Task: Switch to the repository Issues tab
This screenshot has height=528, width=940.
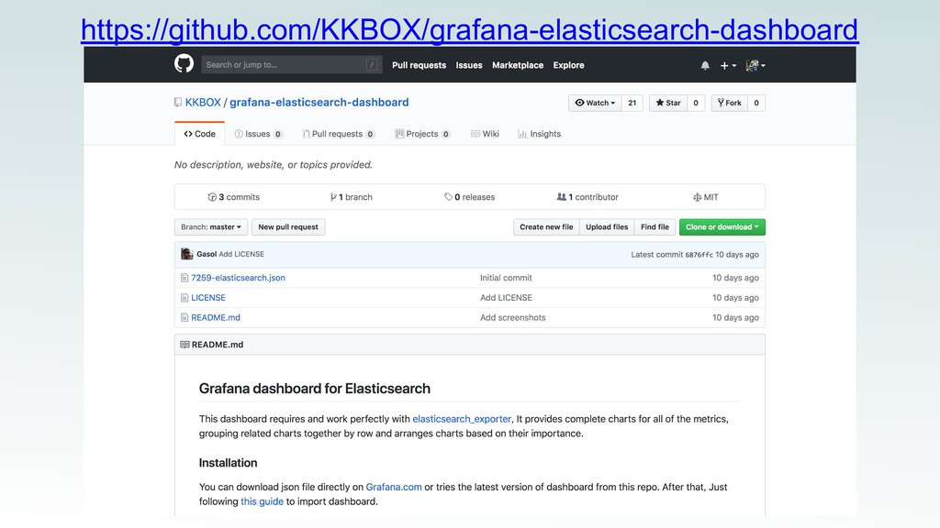Action: click(x=258, y=134)
